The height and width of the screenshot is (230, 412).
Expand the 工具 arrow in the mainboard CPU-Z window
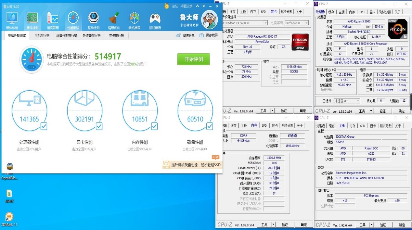coord(371,224)
